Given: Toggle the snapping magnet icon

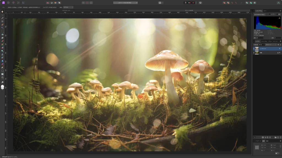Looking at the screenshot, I should coord(193,2).
